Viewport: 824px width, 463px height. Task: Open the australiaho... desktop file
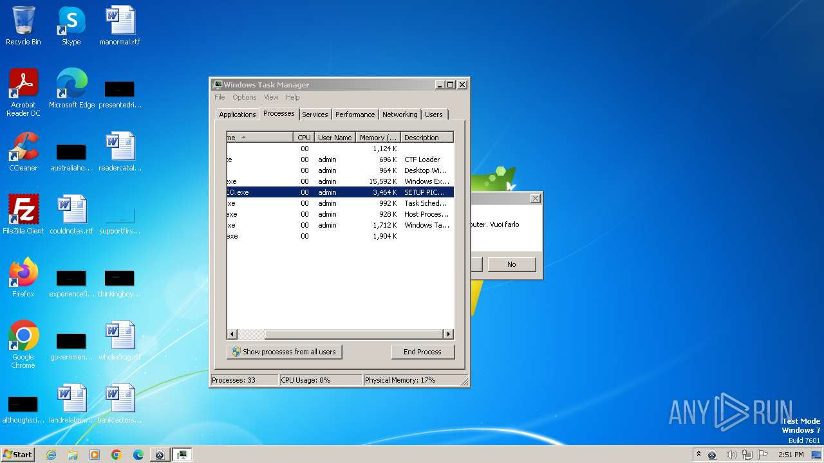click(x=71, y=157)
